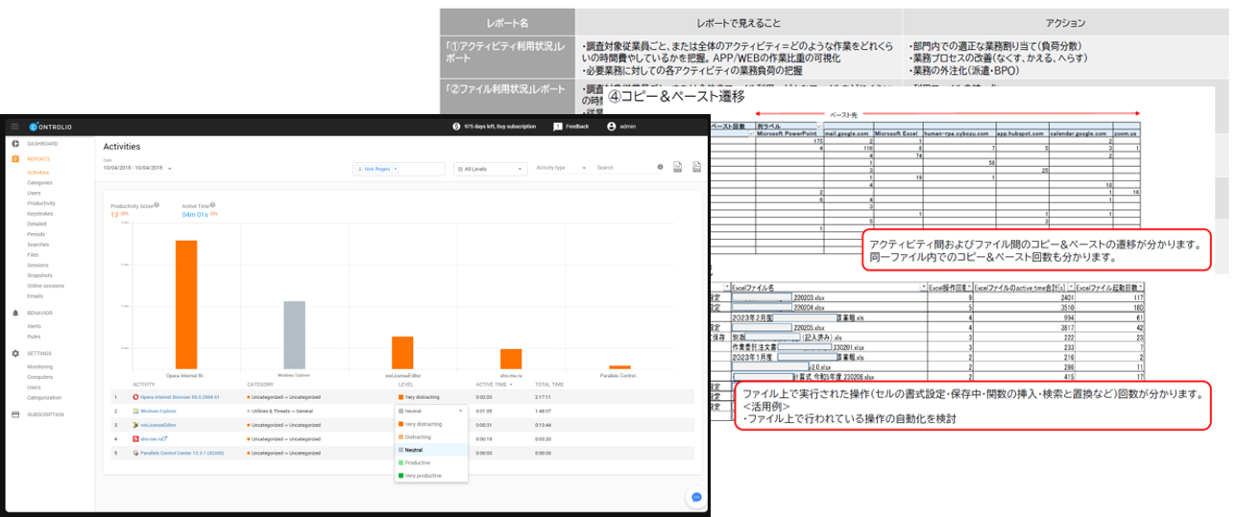The image size is (1237, 517).
Task: Click the Feedback speech bubble icon
Action: click(557, 126)
